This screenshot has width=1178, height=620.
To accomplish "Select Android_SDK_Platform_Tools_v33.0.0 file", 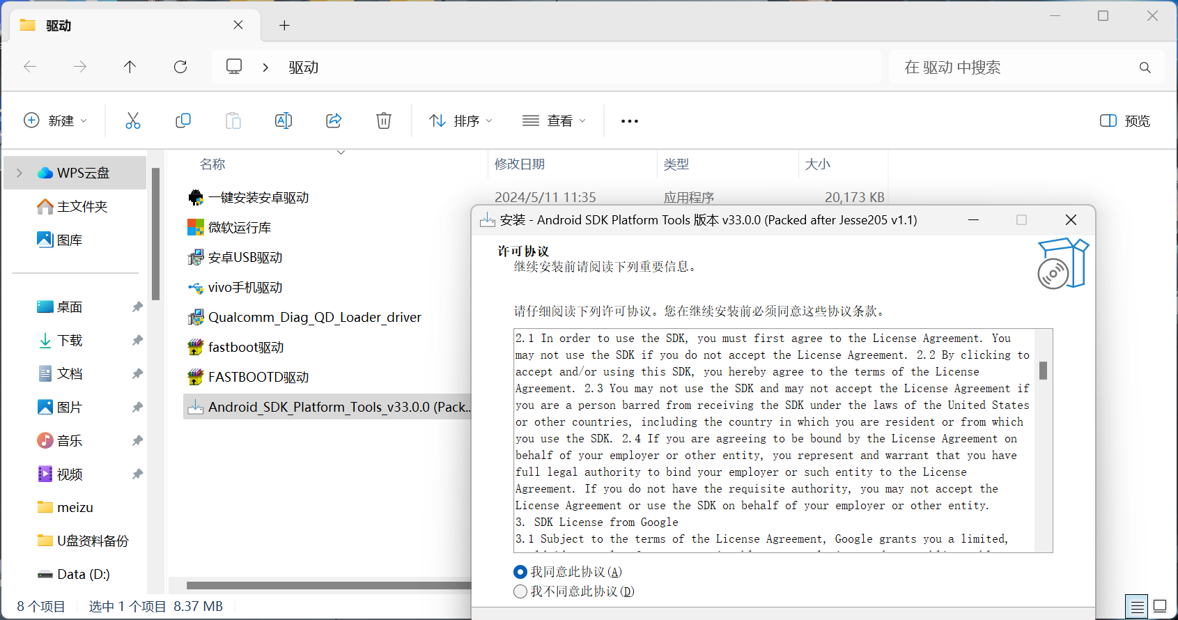I will pos(327,407).
